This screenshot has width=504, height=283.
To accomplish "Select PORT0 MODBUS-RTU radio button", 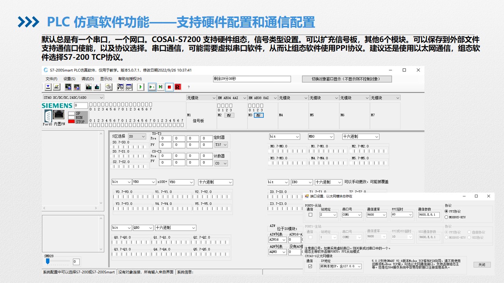I will [446, 217].
